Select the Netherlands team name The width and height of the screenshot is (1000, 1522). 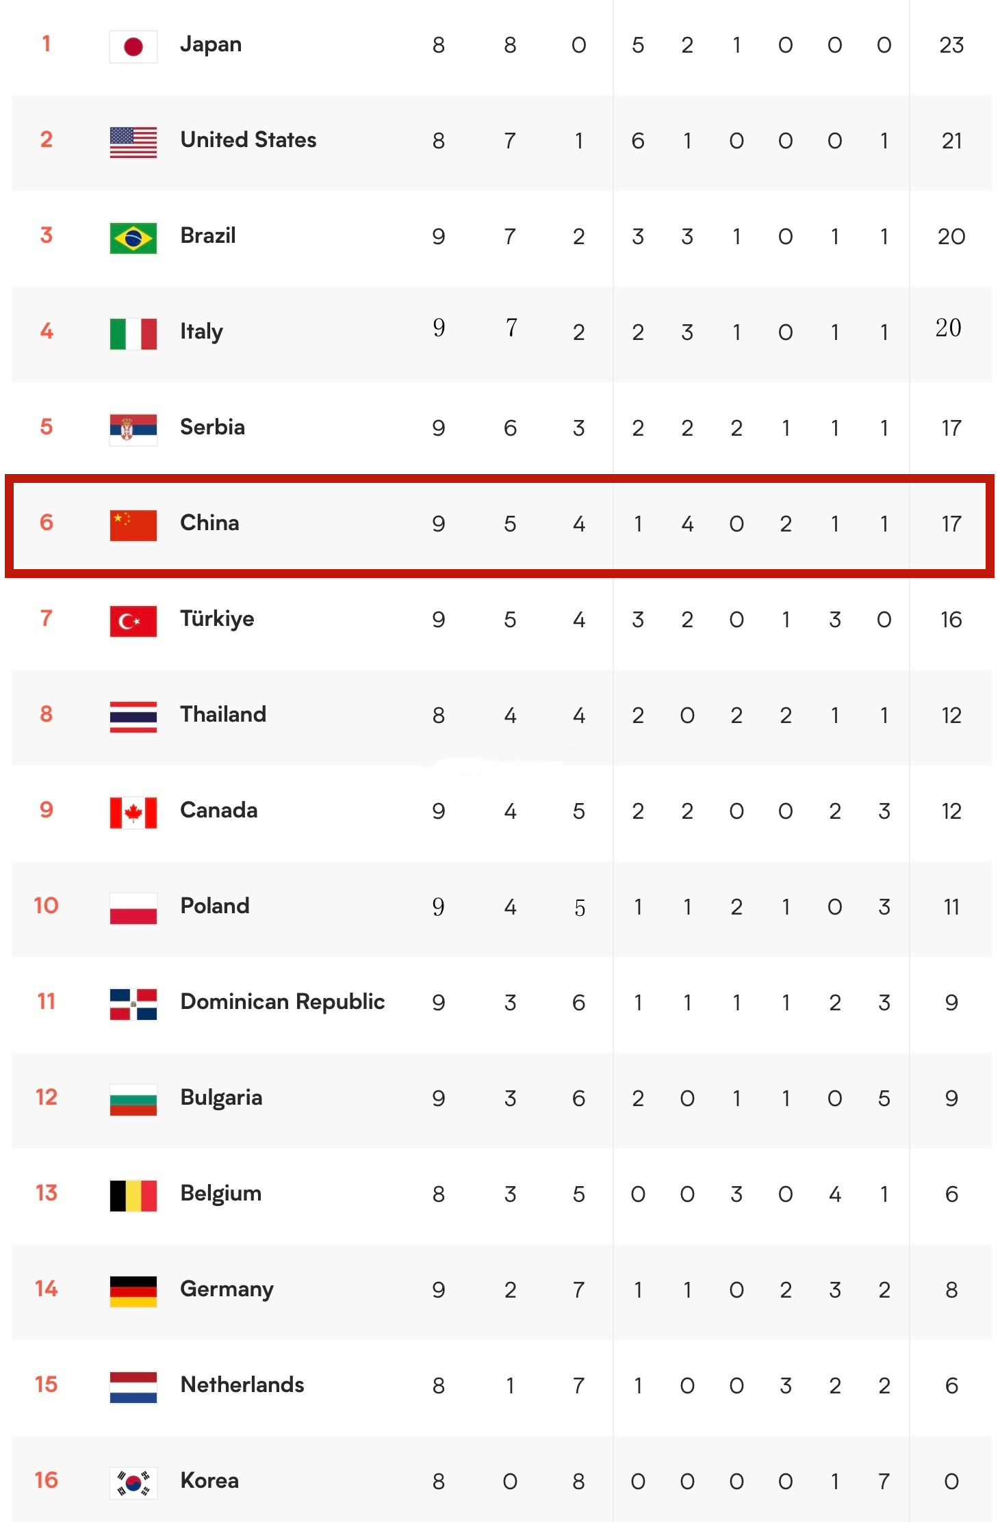tap(242, 1385)
